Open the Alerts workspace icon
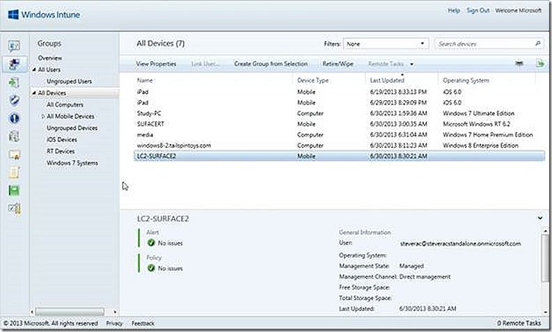Viewport: 552px width, 332px height. pos(14,118)
